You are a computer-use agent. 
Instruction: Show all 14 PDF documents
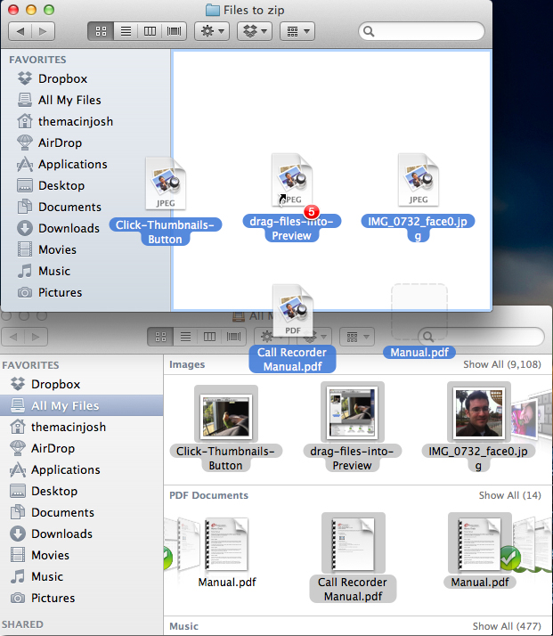(x=509, y=495)
